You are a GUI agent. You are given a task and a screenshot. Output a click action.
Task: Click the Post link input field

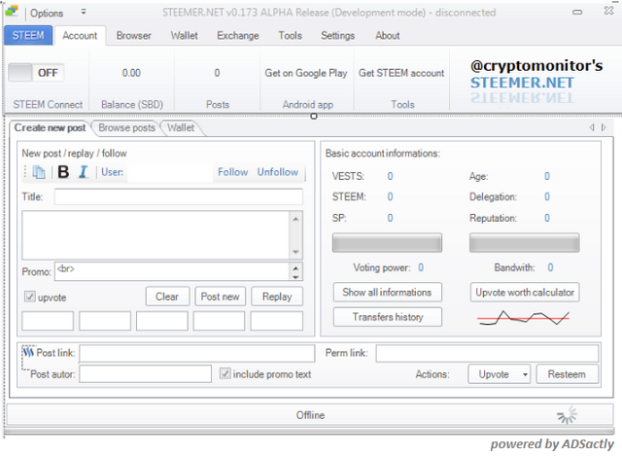pyautogui.click(x=196, y=353)
